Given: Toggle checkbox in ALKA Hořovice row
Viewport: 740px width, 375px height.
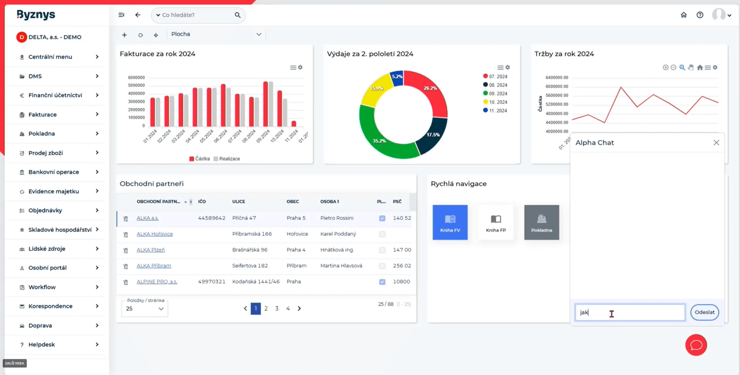Looking at the screenshot, I should [x=382, y=234].
